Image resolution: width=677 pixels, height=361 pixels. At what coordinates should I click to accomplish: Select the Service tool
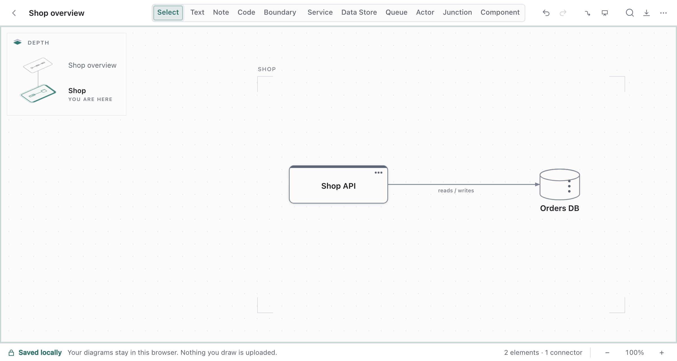tap(320, 13)
